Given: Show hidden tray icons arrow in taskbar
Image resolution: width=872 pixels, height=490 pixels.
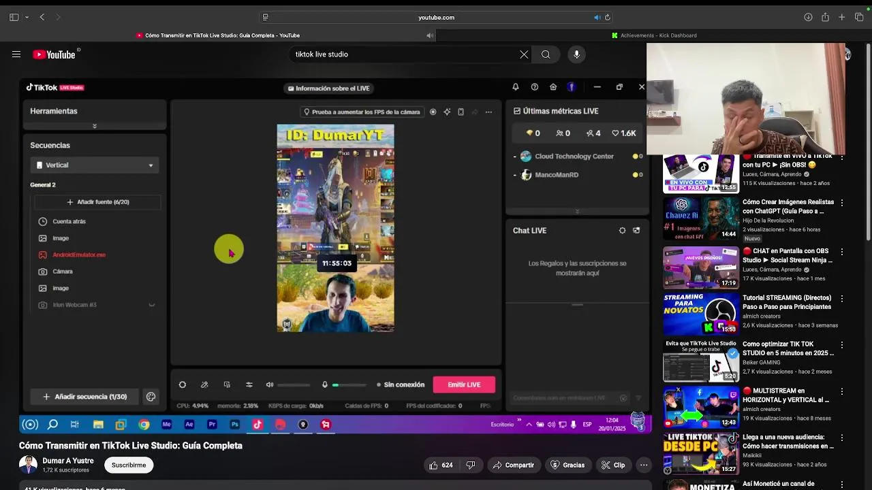Looking at the screenshot, I should tap(529, 424).
